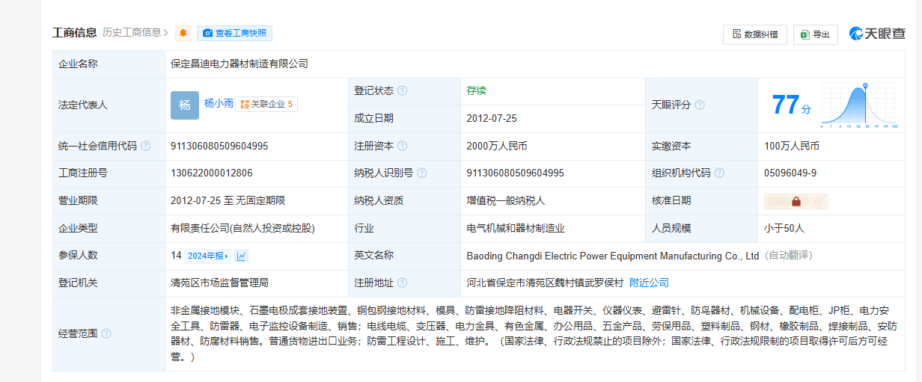Click help icon beside 注册地址

click(403, 283)
